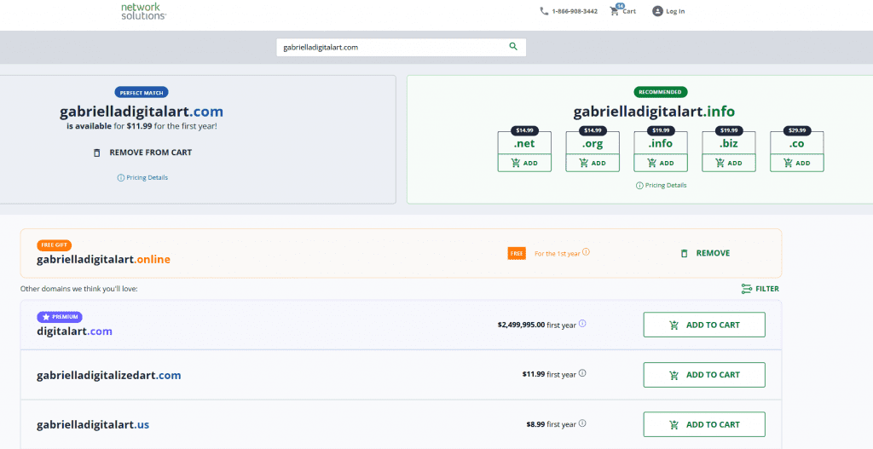Click the domain search input field
Screen dimensions: 873x449
(x=401, y=48)
